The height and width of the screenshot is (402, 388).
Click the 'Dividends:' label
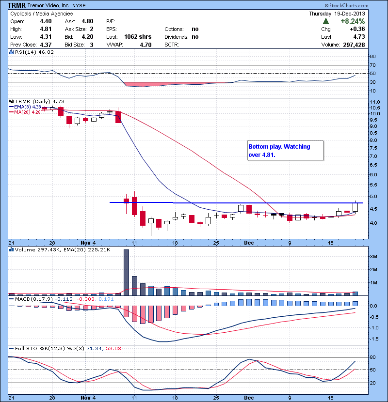pos(177,37)
